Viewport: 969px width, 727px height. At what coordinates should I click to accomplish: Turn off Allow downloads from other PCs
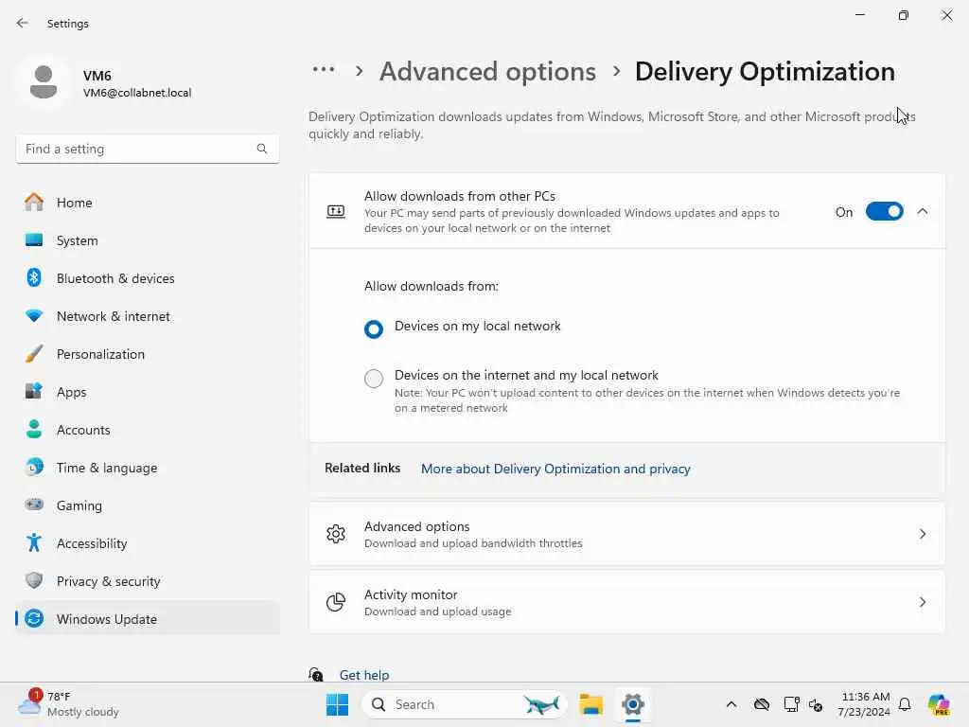click(884, 212)
